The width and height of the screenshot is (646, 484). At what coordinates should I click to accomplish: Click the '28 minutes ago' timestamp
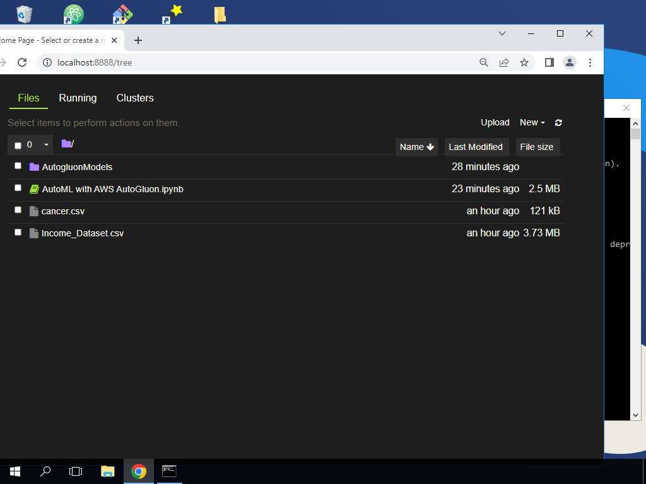point(485,166)
